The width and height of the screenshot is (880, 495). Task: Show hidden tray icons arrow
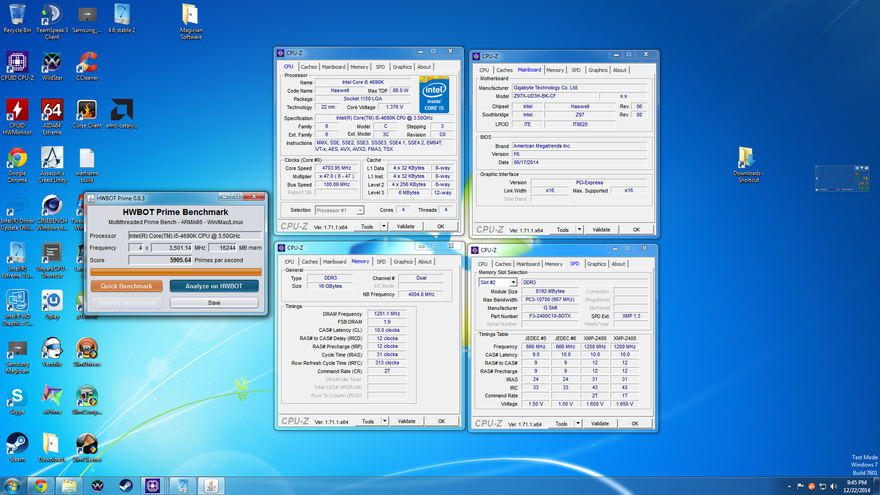click(x=789, y=486)
